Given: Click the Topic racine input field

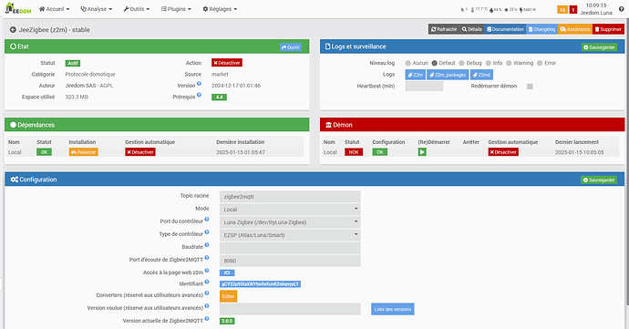Looking at the screenshot, I should coord(290,197).
